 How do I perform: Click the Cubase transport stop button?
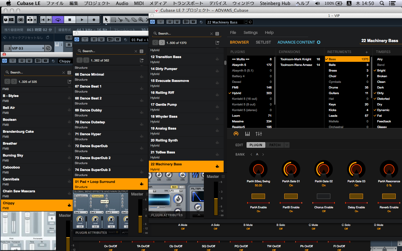(x=70, y=19)
